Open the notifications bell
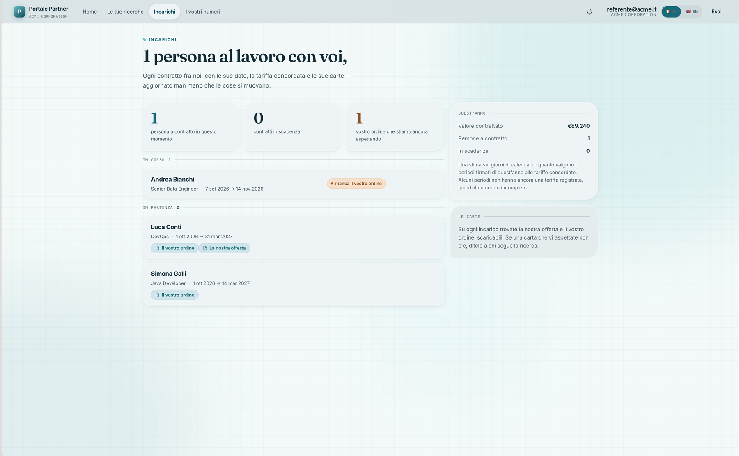 [x=589, y=12]
